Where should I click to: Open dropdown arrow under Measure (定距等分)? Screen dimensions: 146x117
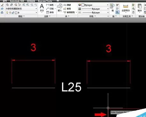(126, 13)
